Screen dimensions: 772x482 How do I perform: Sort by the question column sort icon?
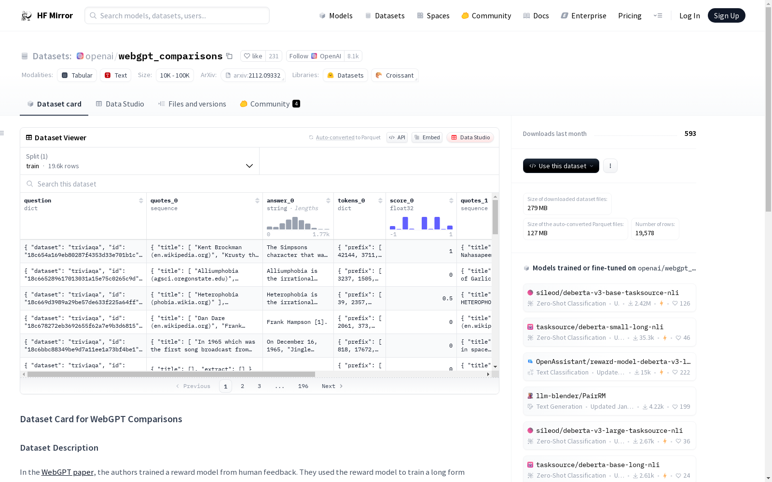click(141, 201)
